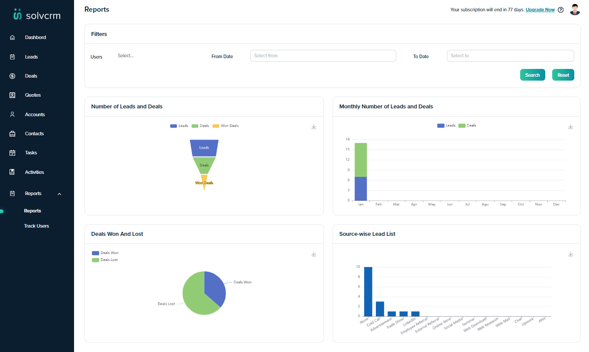Click the Accounts sidebar icon
589x352 pixels.
coord(12,114)
